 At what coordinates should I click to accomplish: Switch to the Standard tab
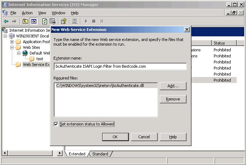pos(100,154)
